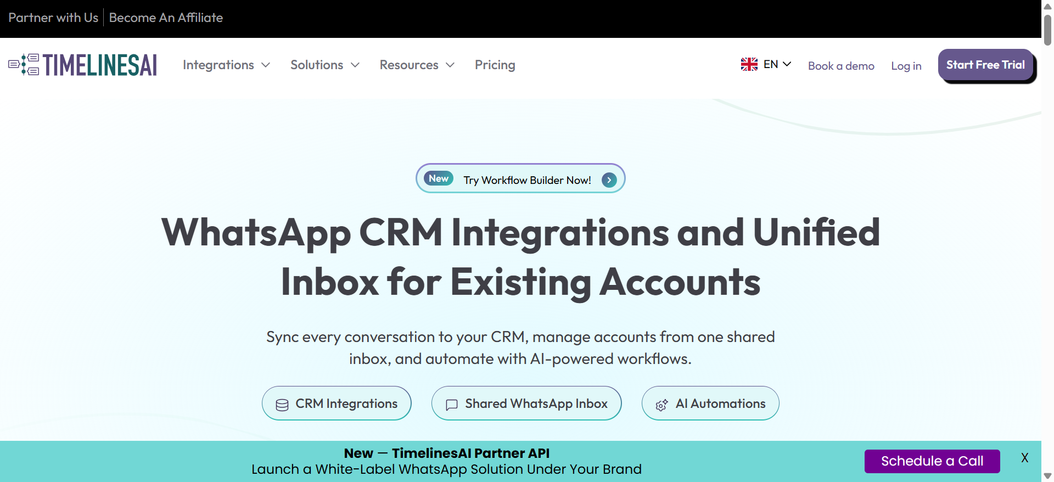Screen dimensions: 1054x482
Task: Click the page vertical scrollbar thumb
Action: coord(1047,30)
